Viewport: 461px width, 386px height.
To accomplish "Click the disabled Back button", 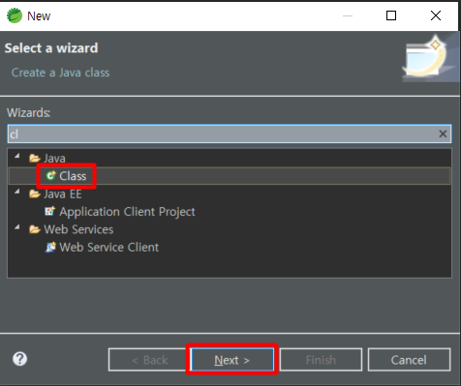I will pyautogui.click(x=150, y=360).
